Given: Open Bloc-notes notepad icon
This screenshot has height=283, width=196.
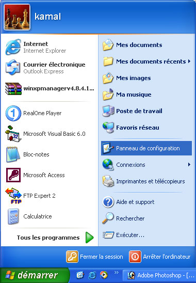Looking at the screenshot, I should (13, 154).
